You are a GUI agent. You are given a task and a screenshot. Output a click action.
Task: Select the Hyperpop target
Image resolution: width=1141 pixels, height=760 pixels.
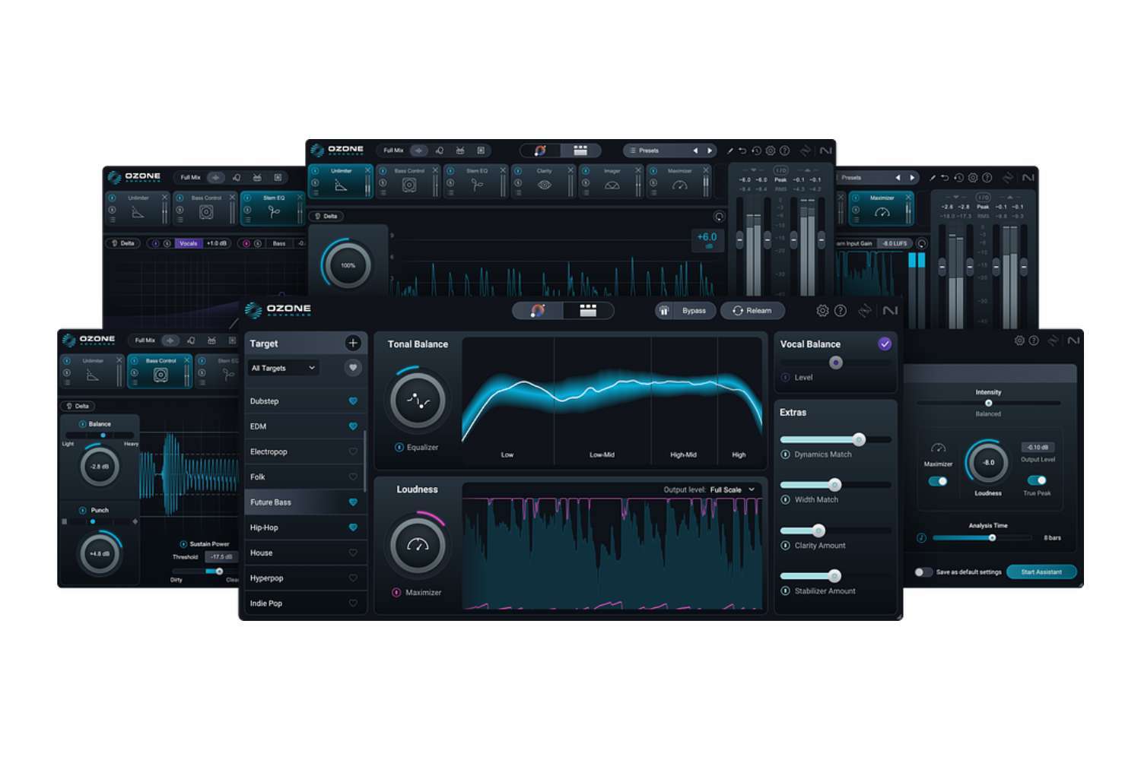(304, 578)
